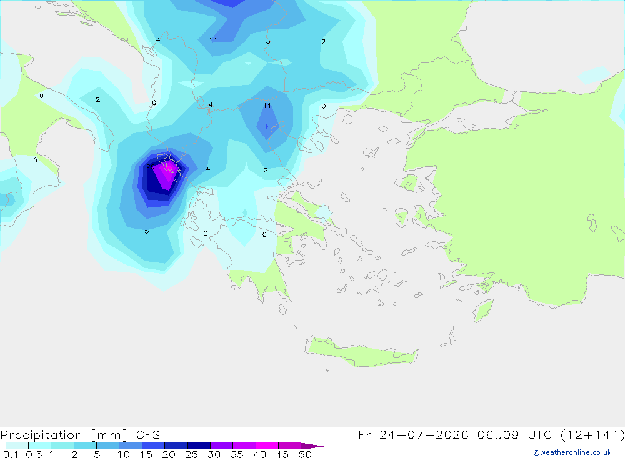Click the legend scale label '40'
The height and width of the screenshot is (458, 625).
pyautogui.click(x=260, y=454)
